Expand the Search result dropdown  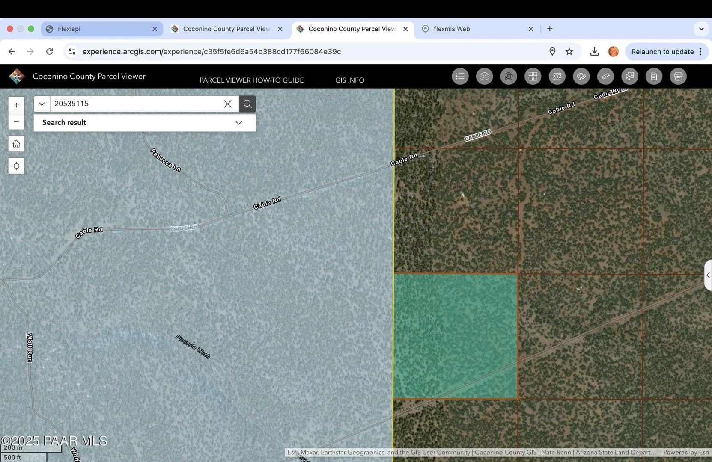pos(238,123)
